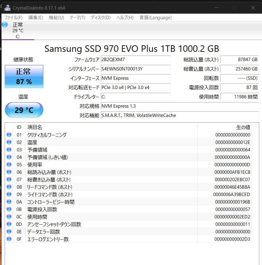Click the blue status icon beside クリティカルワーニング
Image resolution: width=262 pixels, height=265 pixels.
coord(9,135)
